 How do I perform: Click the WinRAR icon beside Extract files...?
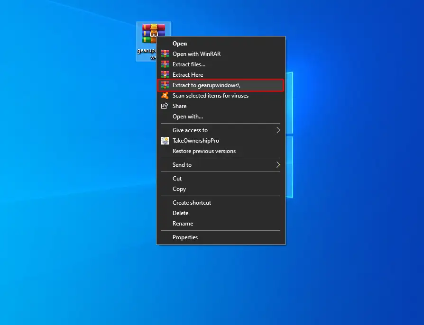pyautogui.click(x=165, y=64)
